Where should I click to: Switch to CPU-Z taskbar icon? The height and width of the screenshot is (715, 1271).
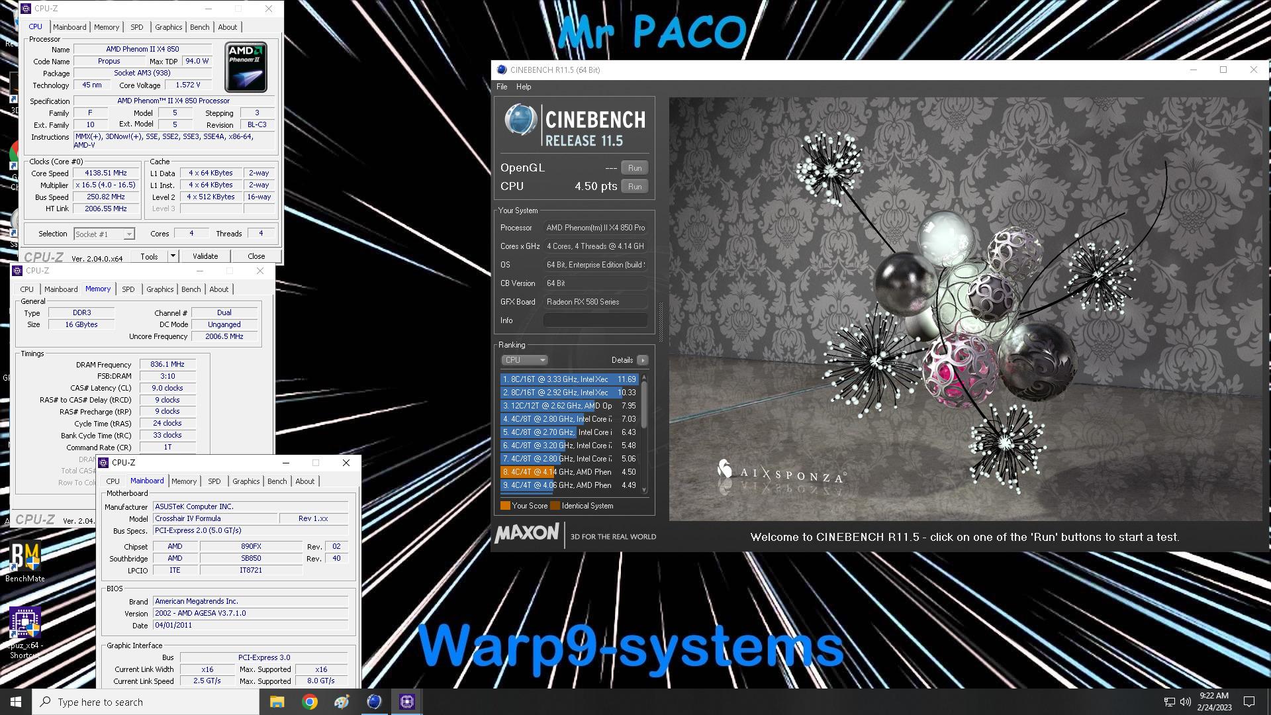coord(406,702)
